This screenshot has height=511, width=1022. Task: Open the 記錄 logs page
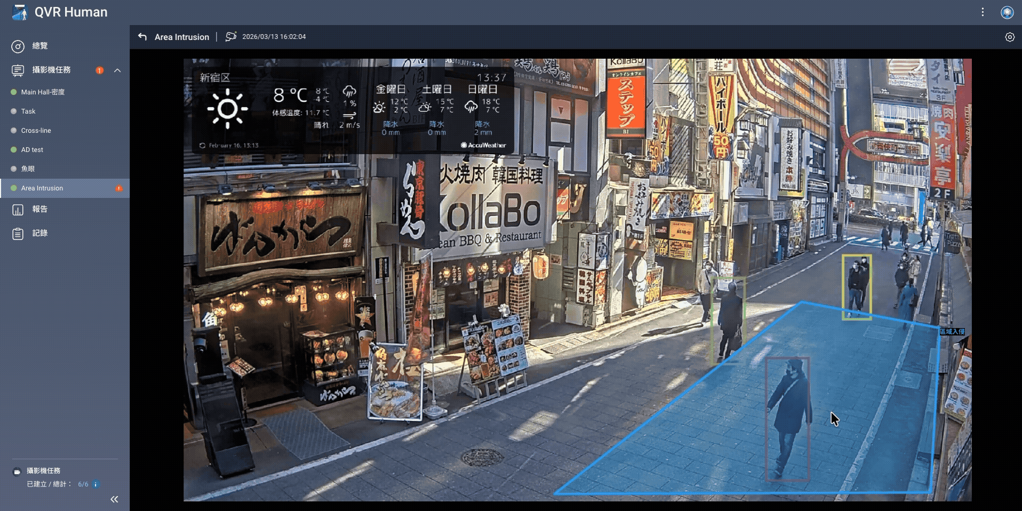coord(39,233)
